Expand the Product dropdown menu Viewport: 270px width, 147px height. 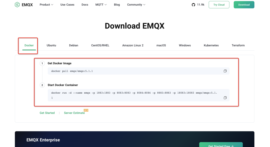[x=46, y=5]
